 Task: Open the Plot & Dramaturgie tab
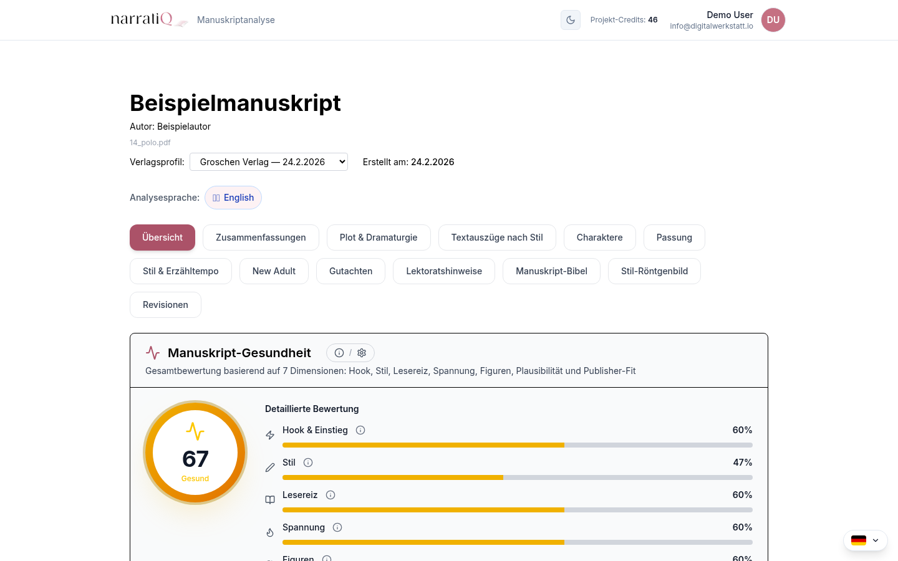379,237
